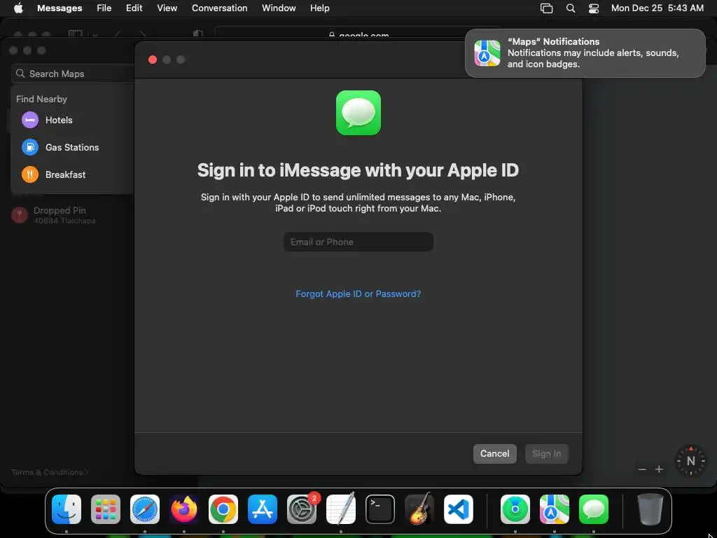Image resolution: width=717 pixels, height=538 pixels.
Task: Open Terminal from the Dock
Action: click(x=380, y=509)
